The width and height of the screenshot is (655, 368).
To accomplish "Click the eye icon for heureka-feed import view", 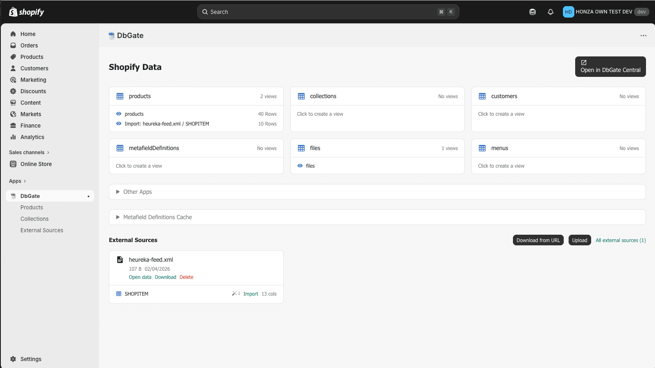I will (119, 123).
